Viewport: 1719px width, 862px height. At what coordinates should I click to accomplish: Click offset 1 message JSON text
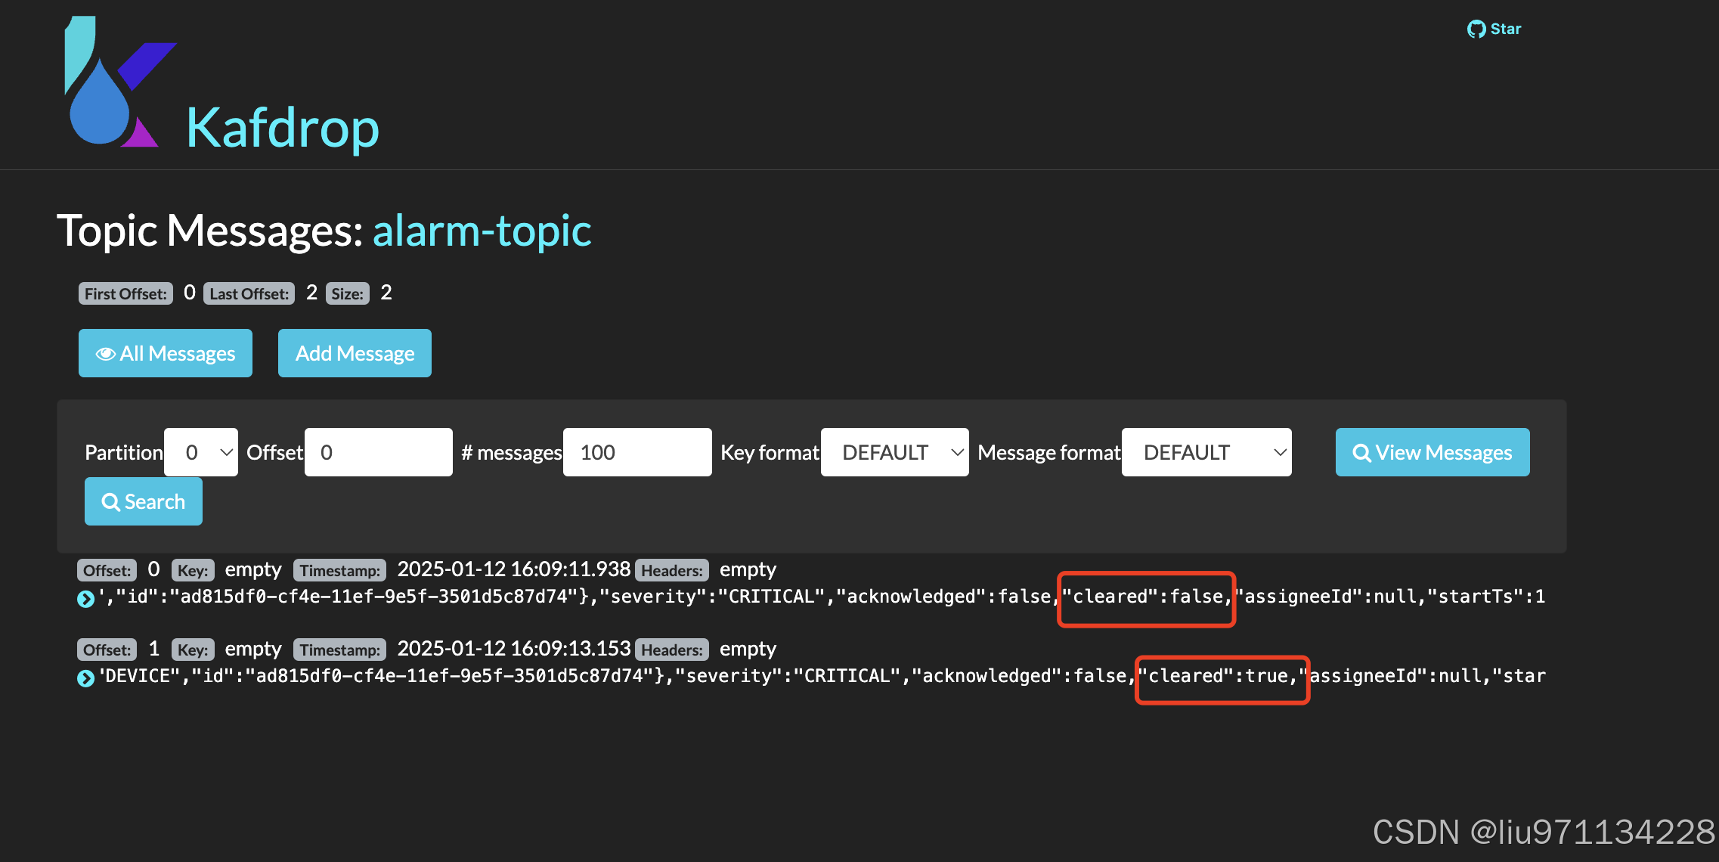[605, 676]
